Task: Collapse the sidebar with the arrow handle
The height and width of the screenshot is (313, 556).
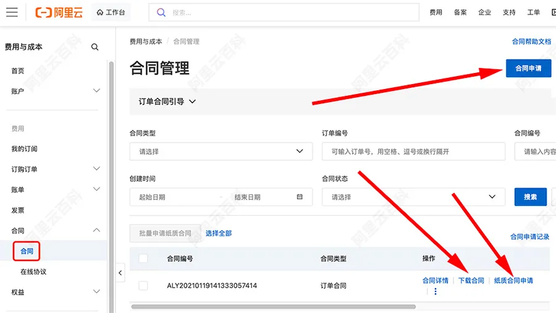Action: click(120, 273)
